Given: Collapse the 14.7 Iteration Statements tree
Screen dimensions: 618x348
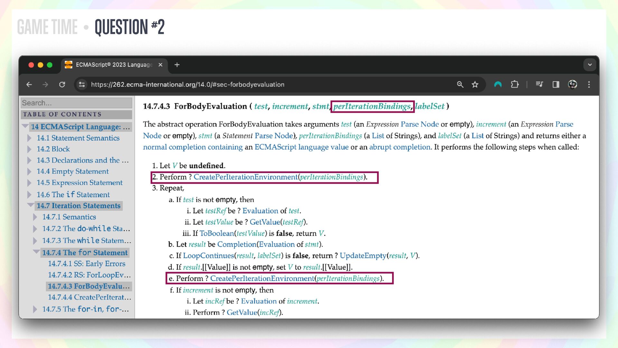Looking at the screenshot, I should 31,205.
